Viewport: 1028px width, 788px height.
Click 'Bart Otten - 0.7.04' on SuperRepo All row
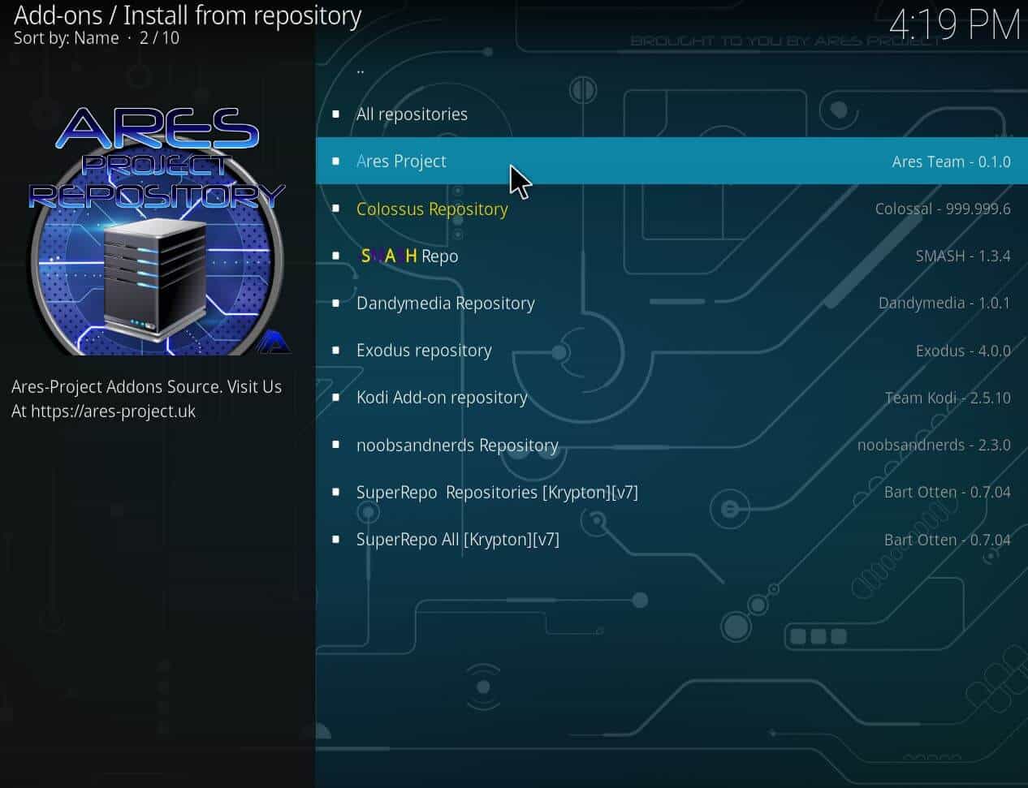(x=947, y=539)
